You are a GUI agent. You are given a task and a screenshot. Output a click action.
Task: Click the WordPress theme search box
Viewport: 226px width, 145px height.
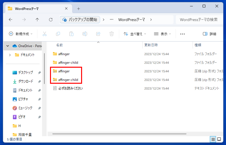[x=199, y=20]
